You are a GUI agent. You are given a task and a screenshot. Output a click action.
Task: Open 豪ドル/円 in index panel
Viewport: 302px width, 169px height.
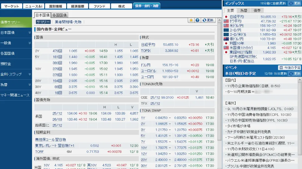click(236, 39)
